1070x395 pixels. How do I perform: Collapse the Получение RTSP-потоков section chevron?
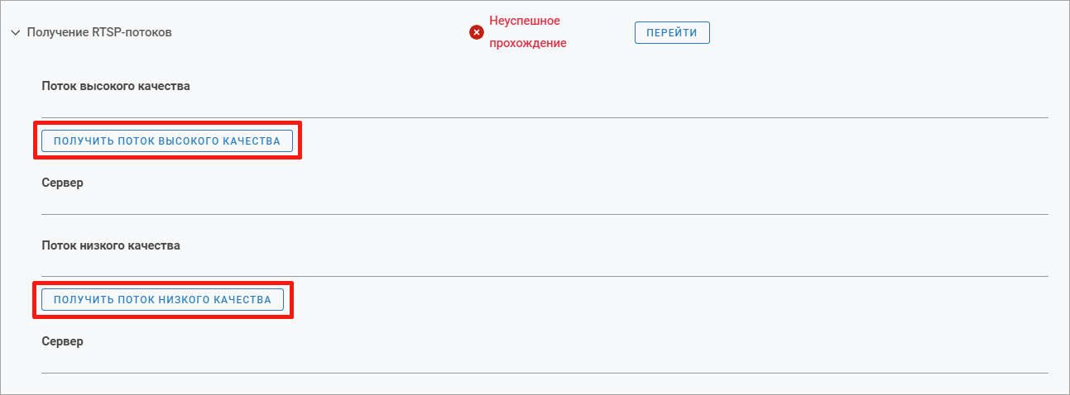(x=15, y=33)
